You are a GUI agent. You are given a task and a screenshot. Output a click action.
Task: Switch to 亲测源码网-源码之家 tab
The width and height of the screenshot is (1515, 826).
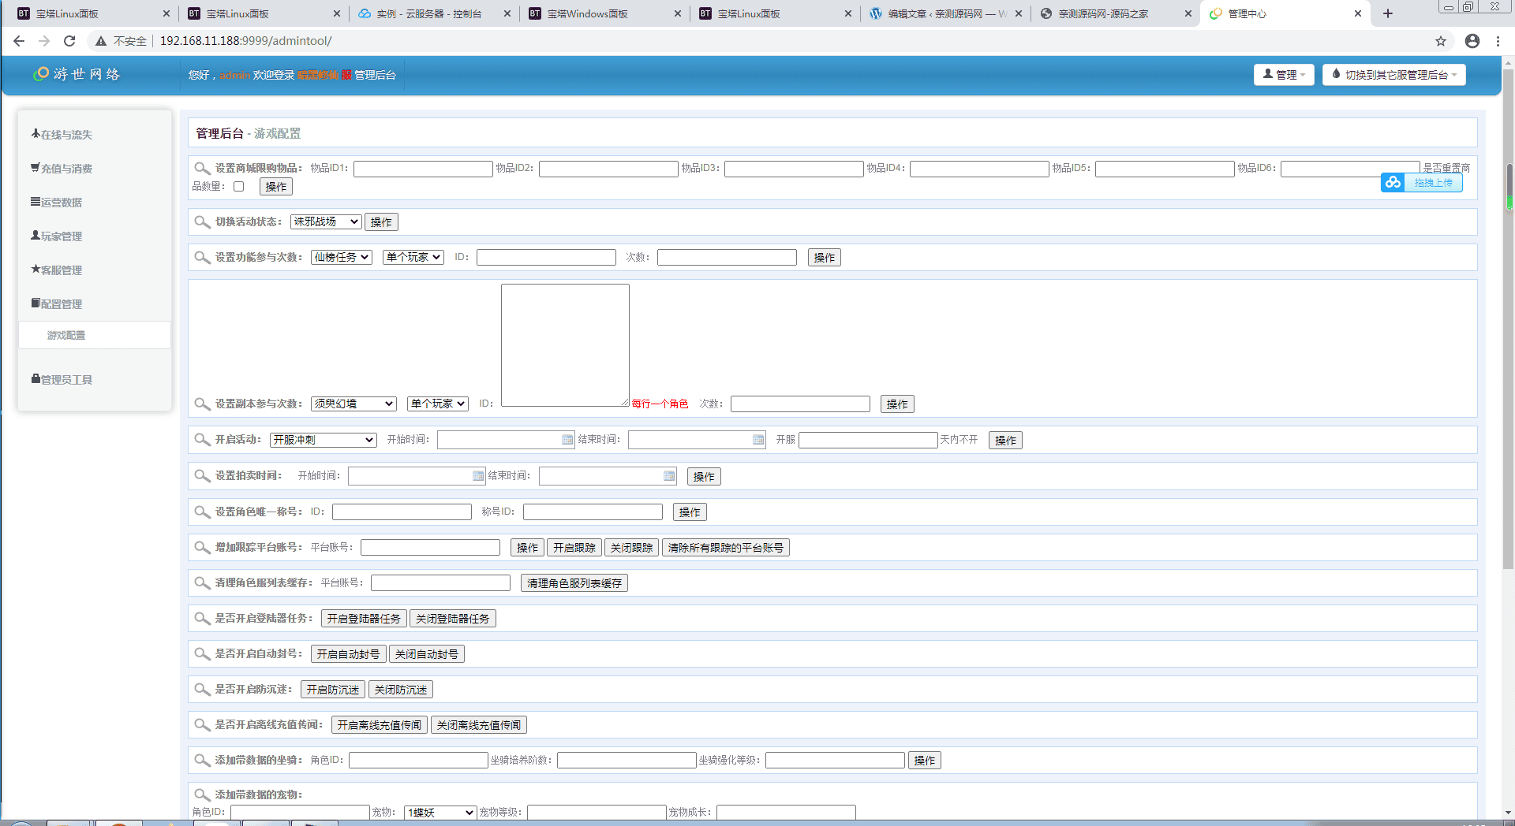coord(1116,13)
